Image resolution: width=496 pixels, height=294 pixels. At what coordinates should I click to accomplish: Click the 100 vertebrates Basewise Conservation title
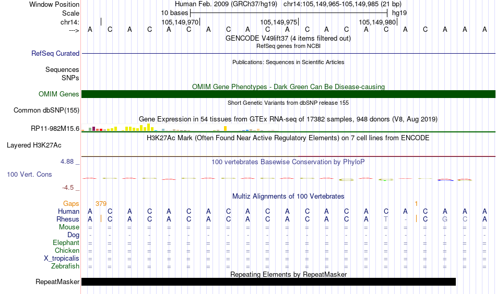coord(288,162)
